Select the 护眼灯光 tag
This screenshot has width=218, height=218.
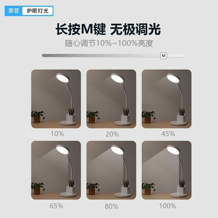(38, 11)
